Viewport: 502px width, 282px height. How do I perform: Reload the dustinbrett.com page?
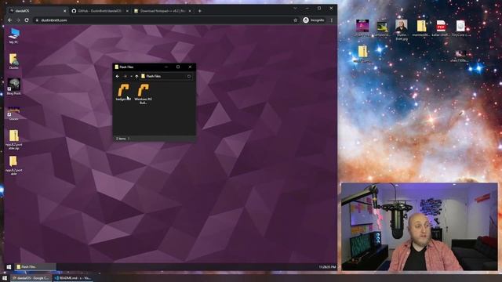point(27,20)
